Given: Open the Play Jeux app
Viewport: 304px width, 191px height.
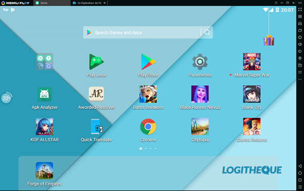Looking at the screenshot, I should 96,62.
